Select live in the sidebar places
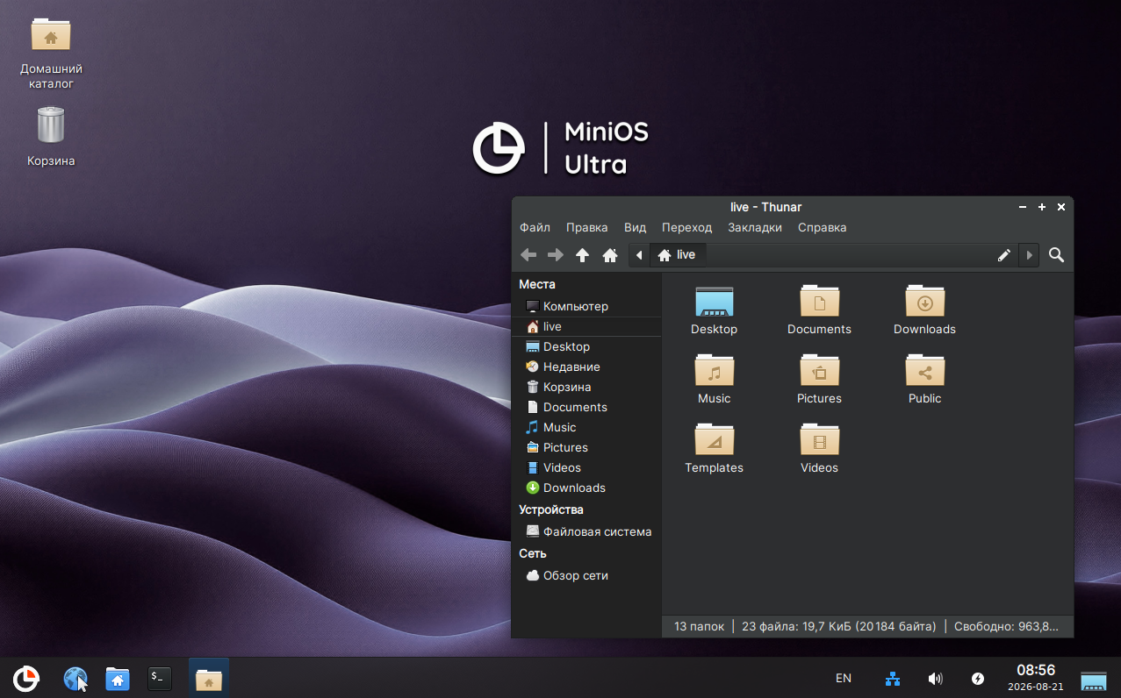Image resolution: width=1121 pixels, height=698 pixels. tap(586, 326)
